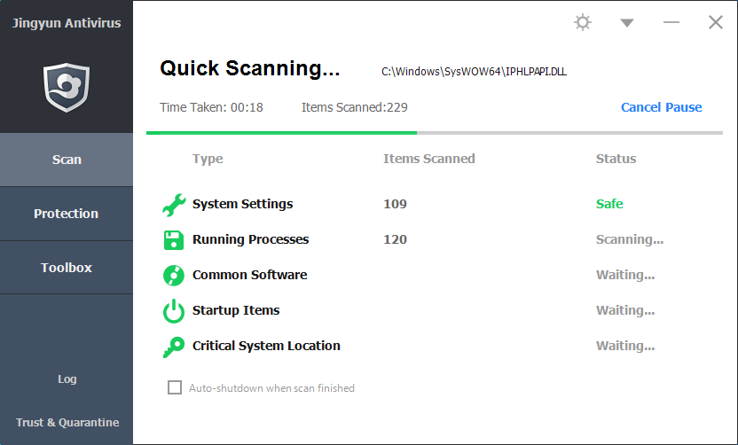Click the System Settings wrench icon
738x445 pixels.
(173, 205)
